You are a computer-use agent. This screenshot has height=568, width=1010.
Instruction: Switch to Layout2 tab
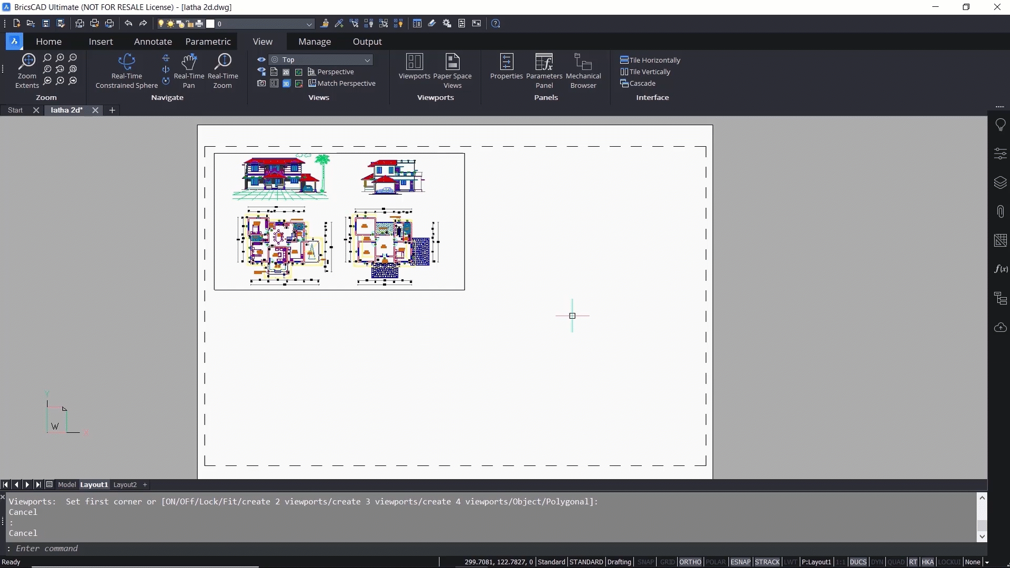(x=125, y=484)
